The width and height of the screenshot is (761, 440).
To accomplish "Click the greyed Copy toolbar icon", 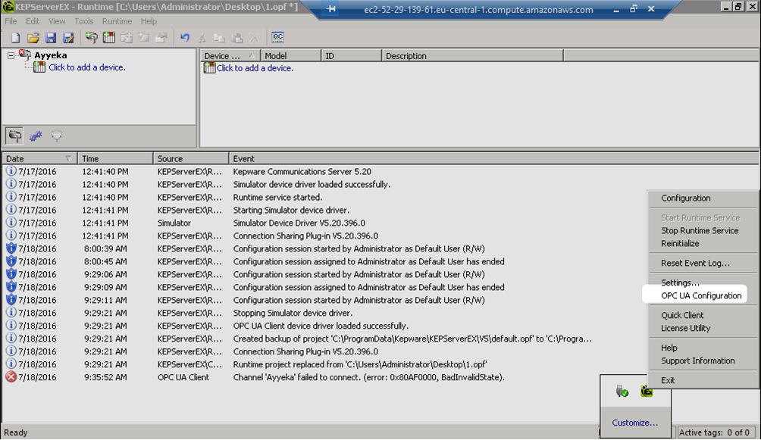I will point(219,38).
